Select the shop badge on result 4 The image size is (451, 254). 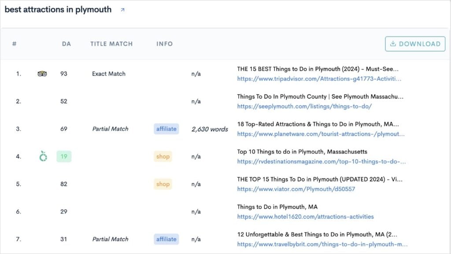tap(163, 156)
